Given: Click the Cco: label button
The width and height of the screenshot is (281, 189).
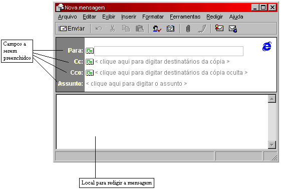Looking at the screenshot, I should coord(77,73).
